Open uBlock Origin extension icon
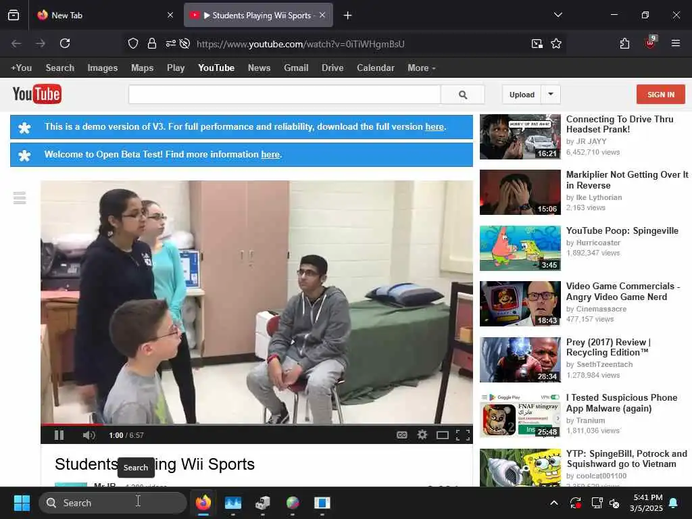Screen dimensions: 692x519 coord(651,43)
